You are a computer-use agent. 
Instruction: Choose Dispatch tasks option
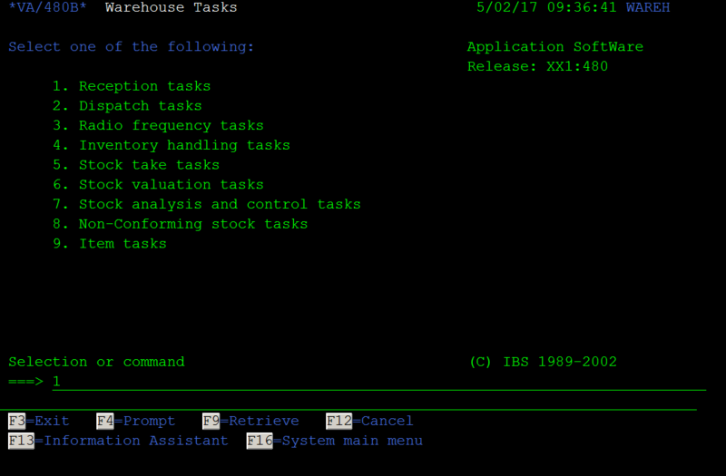pyautogui.click(x=127, y=106)
